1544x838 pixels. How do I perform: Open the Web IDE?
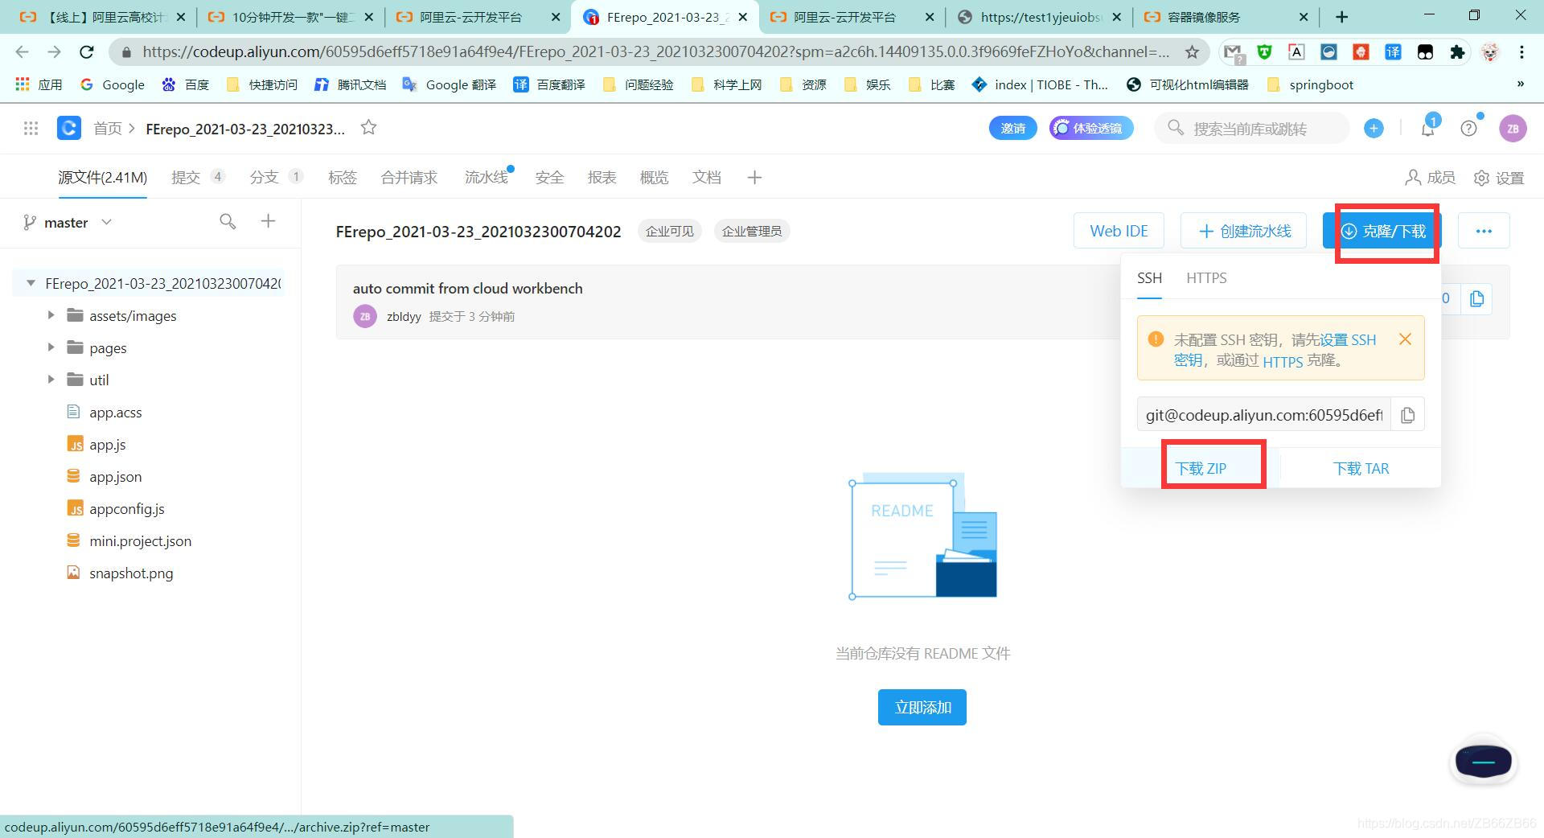(1119, 231)
